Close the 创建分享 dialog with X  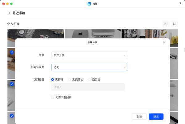pos(164,42)
